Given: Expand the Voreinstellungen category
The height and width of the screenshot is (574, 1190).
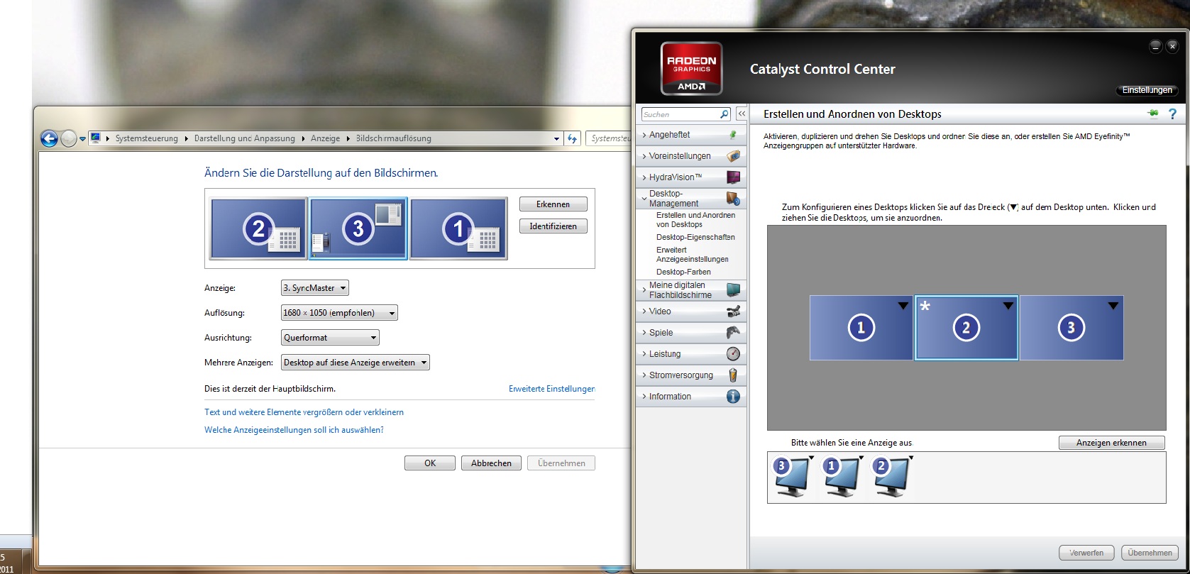Looking at the screenshot, I should pyautogui.click(x=690, y=156).
